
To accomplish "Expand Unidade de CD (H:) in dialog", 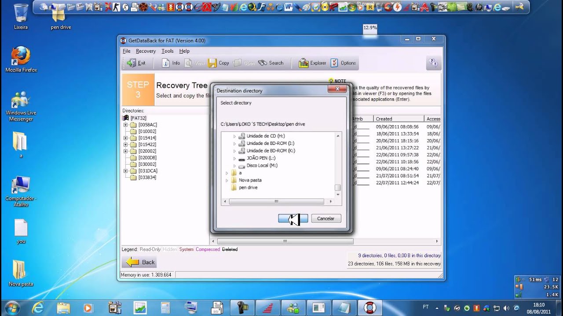I will (x=234, y=136).
